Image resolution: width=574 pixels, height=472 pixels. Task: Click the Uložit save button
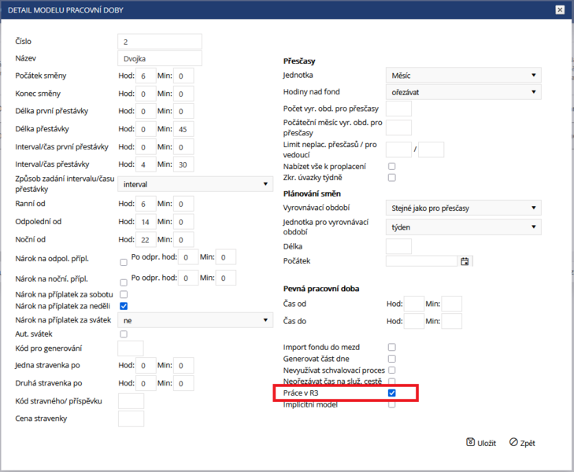(481, 443)
